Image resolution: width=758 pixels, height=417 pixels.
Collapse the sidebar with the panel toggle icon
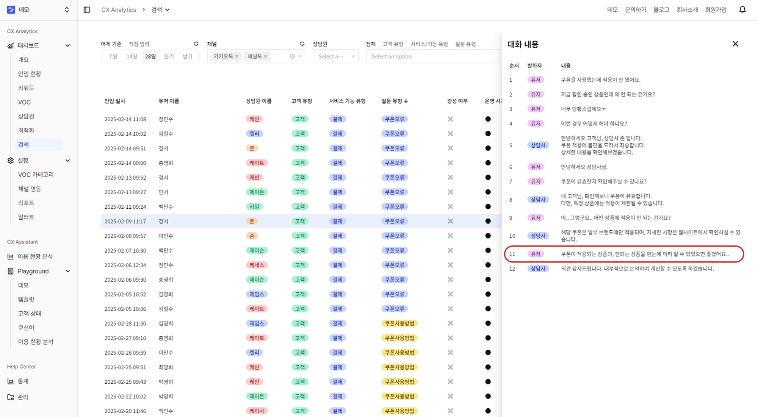86,9
